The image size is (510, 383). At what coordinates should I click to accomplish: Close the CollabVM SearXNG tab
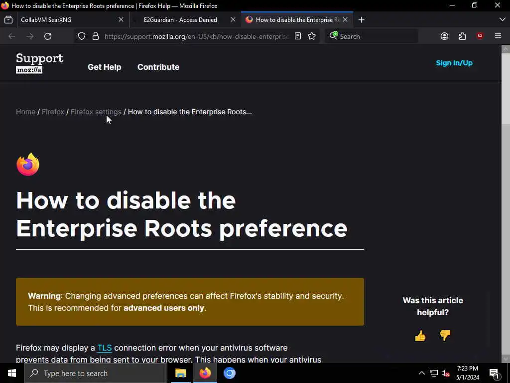(x=121, y=20)
